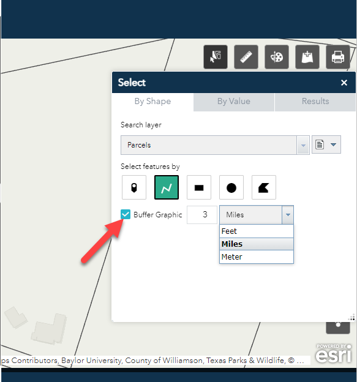Click the buffer distance input field
357x382 pixels.
point(202,215)
